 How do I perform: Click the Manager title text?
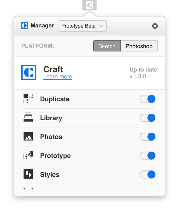tap(42, 26)
